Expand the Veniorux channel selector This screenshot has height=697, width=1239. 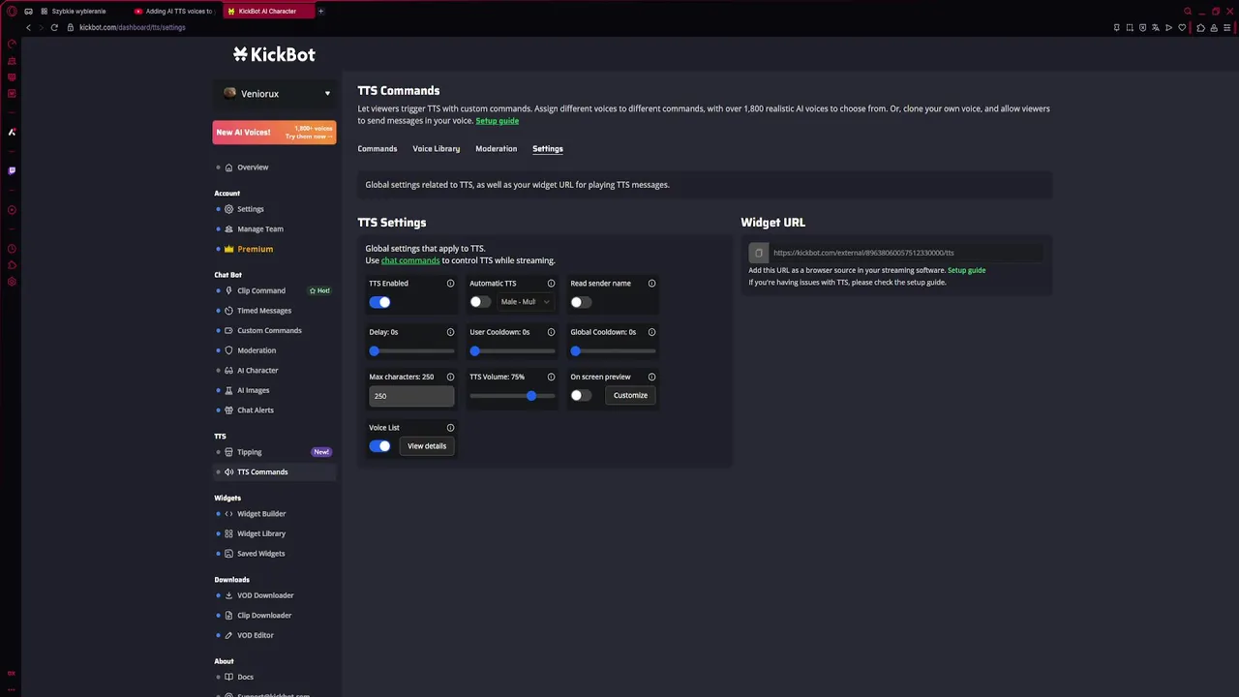pos(275,94)
